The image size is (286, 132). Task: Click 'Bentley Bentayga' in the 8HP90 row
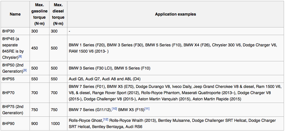(x=107, y=127)
